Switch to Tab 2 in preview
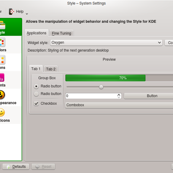The width and height of the screenshot is (173, 173). (51, 69)
